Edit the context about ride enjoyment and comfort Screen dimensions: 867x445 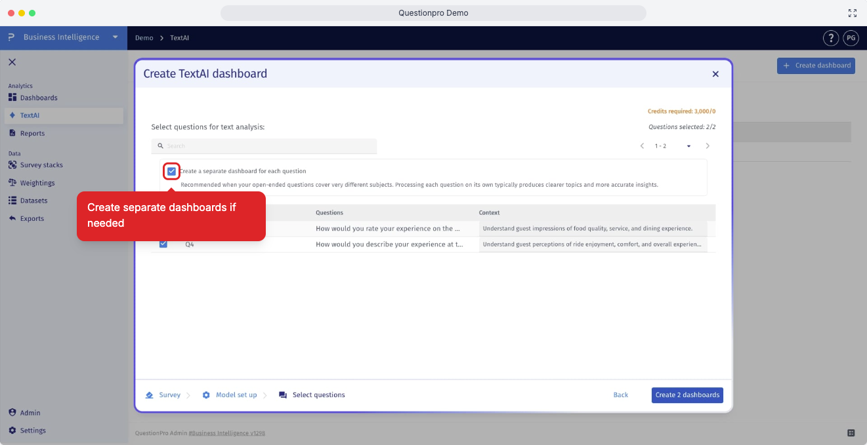[x=593, y=244]
